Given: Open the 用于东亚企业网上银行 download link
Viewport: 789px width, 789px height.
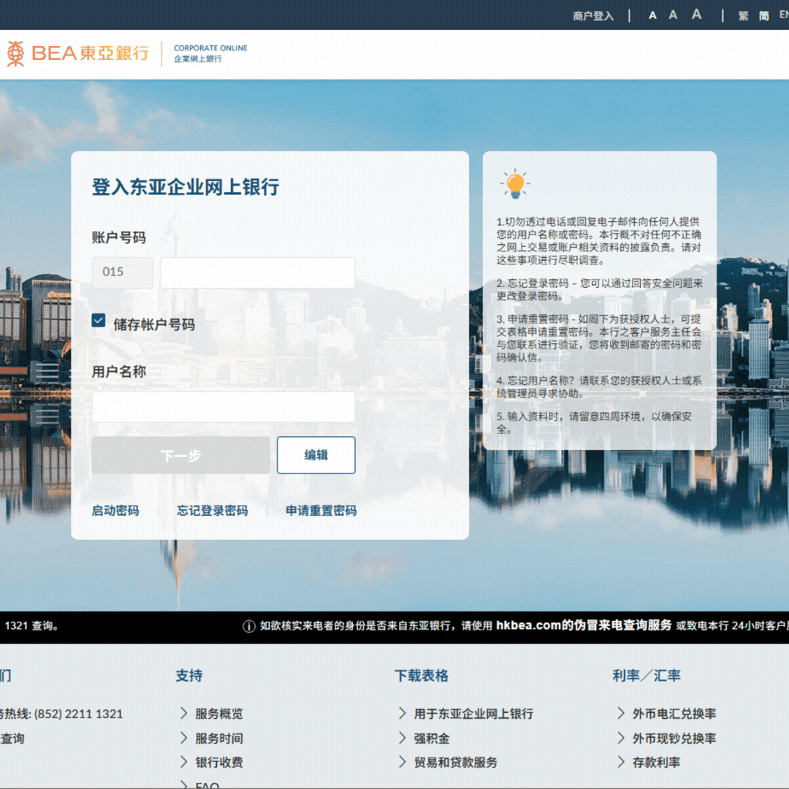Looking at the screenshot, I should click(x=473, y=714).
